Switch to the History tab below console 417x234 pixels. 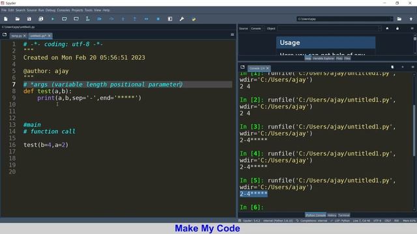point(332,215)
